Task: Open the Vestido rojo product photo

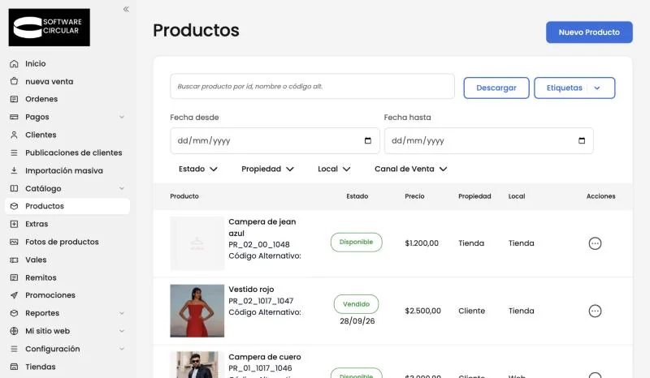Action: pyautogui.click(x=197, y=311)
